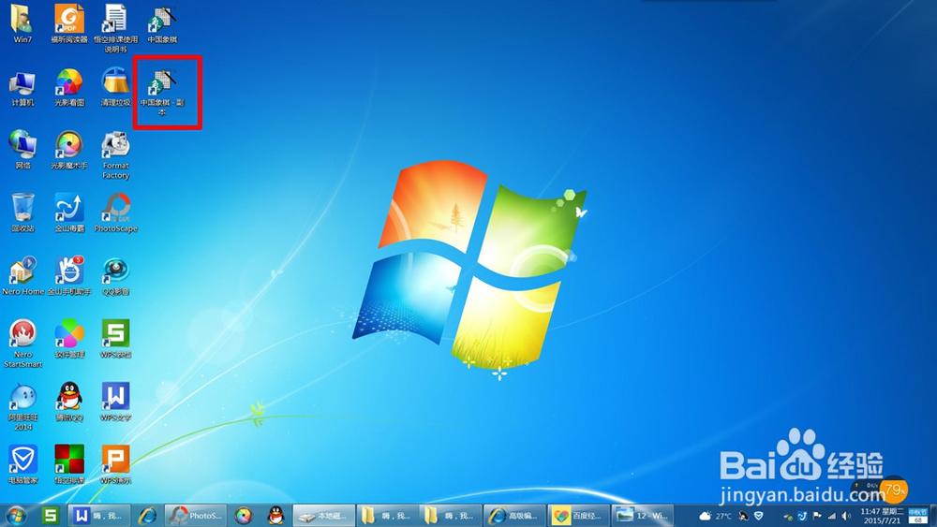Switch to the 12 - Wi... taskbar window
The image size is (937, 527).
click(x=643, y=516)
